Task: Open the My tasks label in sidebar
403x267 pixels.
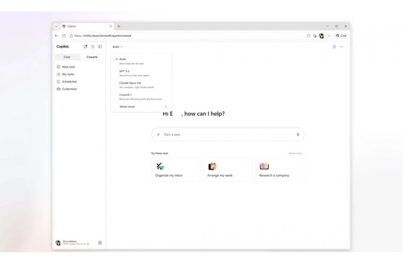Action: pos(68,74)
